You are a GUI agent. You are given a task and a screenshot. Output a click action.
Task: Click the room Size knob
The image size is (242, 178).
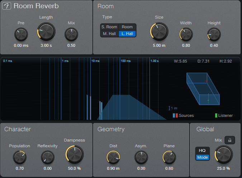[x=159, y=31]
